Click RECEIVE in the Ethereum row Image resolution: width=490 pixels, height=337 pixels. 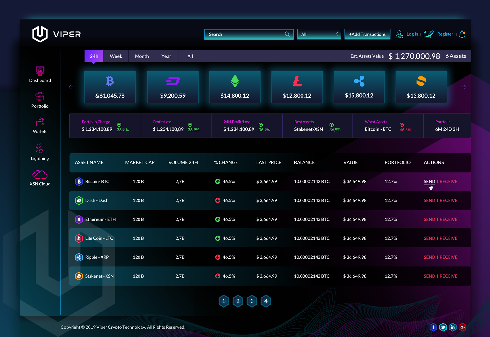(x=449, y=219)
